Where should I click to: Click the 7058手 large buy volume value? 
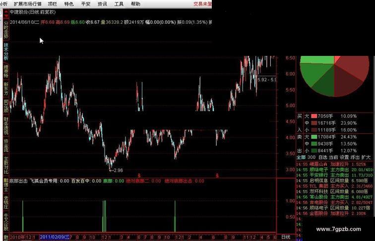(325, 116)
